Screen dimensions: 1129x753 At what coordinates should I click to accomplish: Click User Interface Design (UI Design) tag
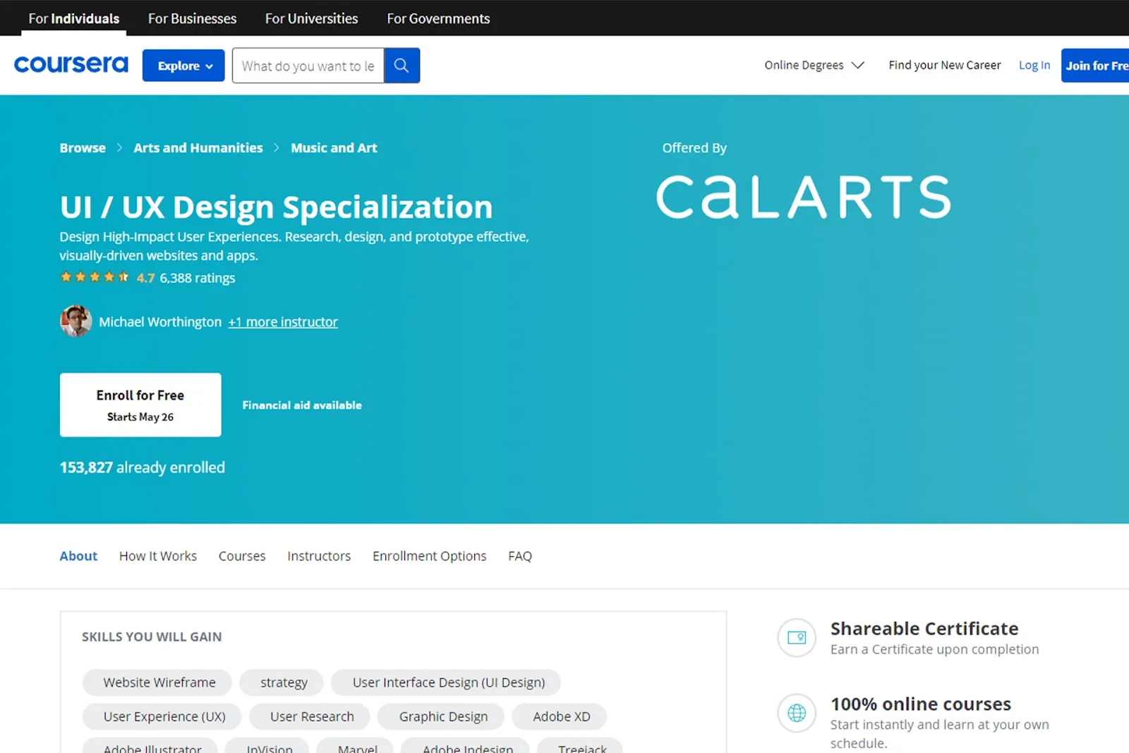(446, 682)
